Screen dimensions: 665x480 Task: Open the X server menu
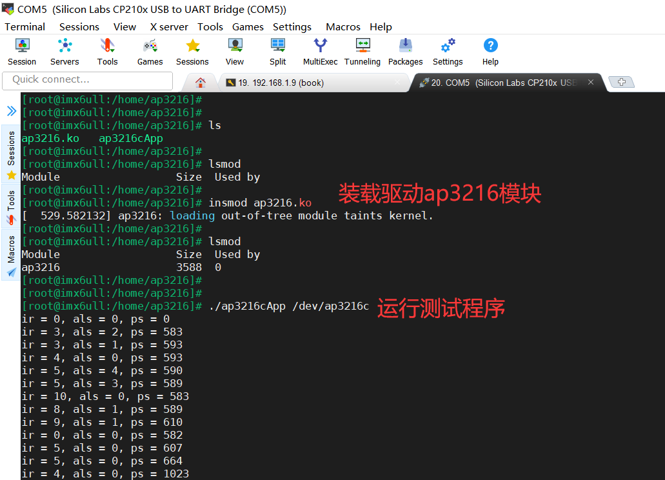(168, 27)
